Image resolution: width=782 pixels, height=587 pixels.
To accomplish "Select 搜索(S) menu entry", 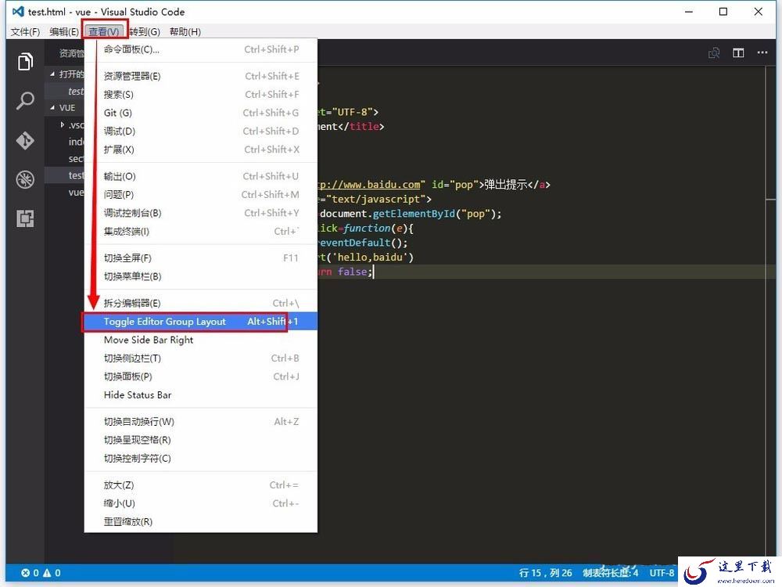I will point(201,95).
